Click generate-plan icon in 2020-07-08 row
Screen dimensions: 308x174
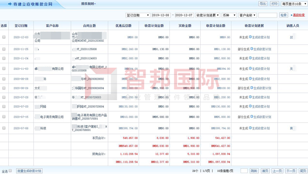coord(250,128)
